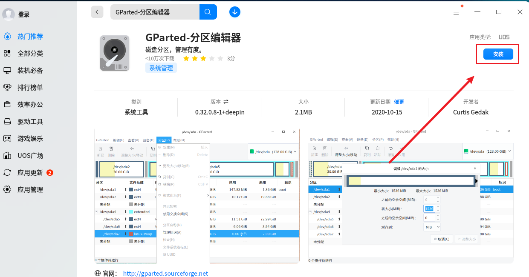Go back with the arrow button
The image size is (529, 277).
pyautogui.click(x=97, y=12)
